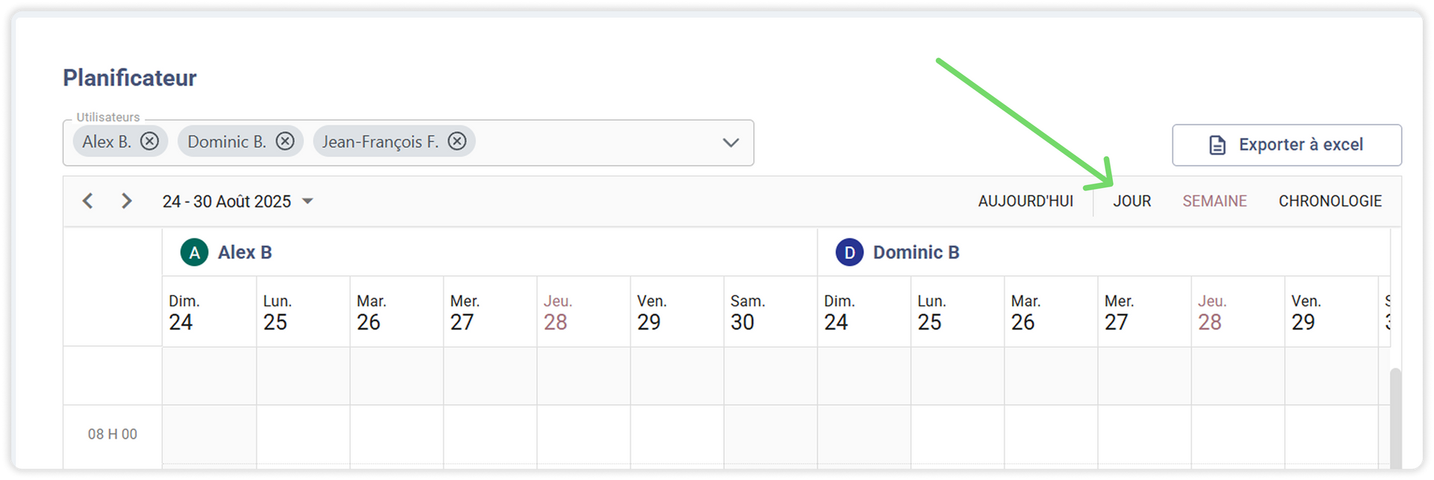Jump to AUJOURD'HUI
Viewport: 1434px width, 480px height.
click(1025, 201)
